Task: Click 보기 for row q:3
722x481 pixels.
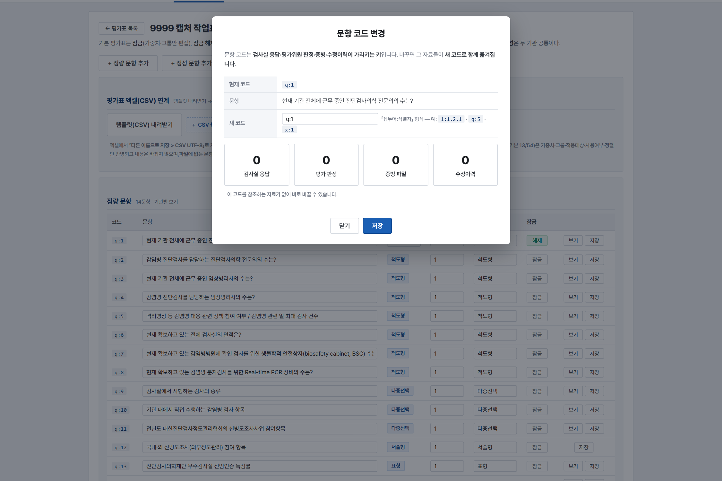Action: click(x=573, y=279)
